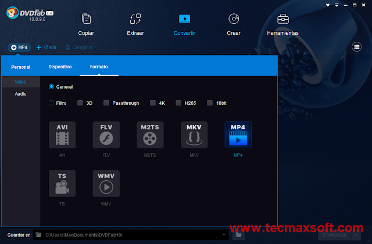The height and width of the screenshot is (244, 372).
Task: Choose the MP4 format icon
Action: pyautogui.click(x=238, y=135)
